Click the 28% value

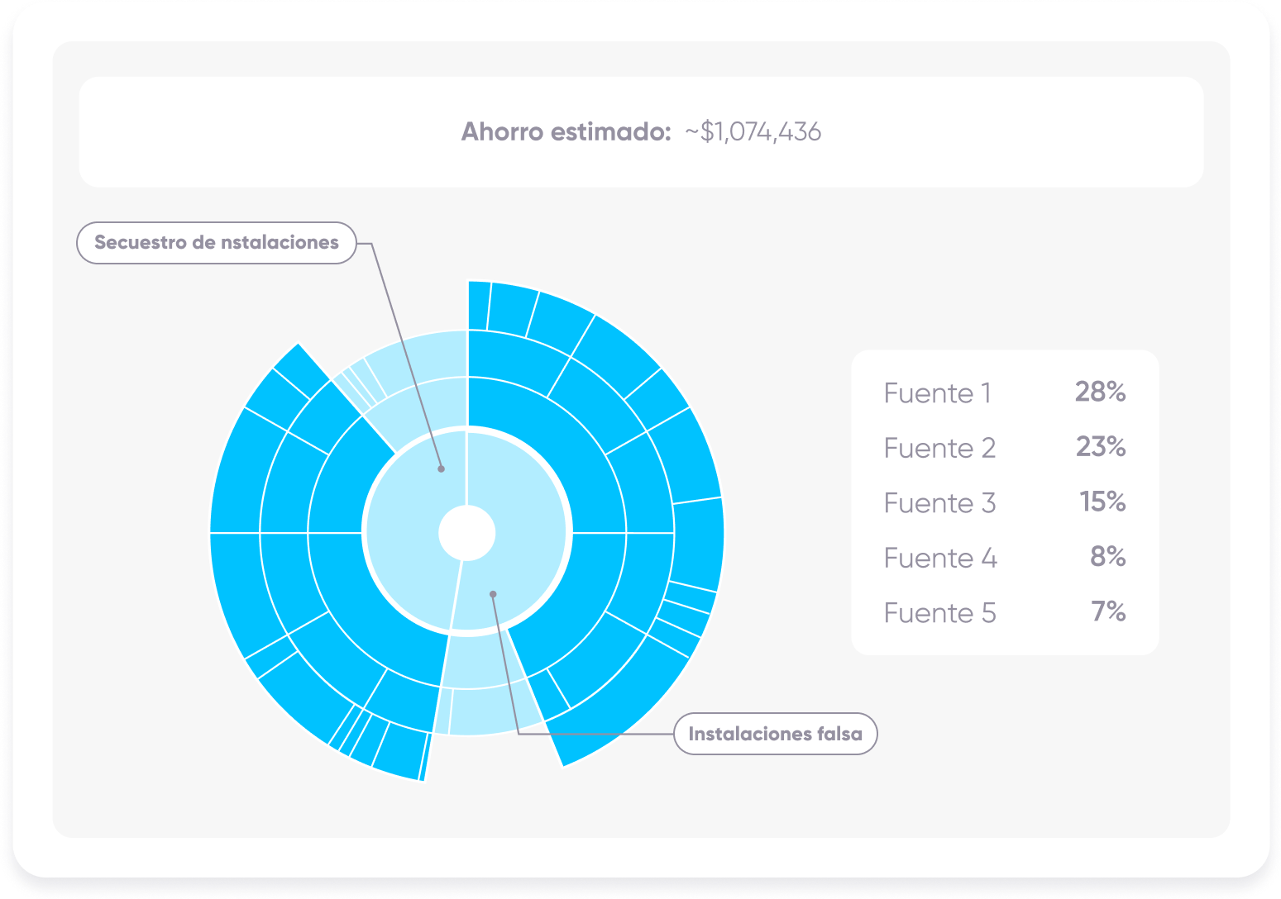coord(1100,392)
